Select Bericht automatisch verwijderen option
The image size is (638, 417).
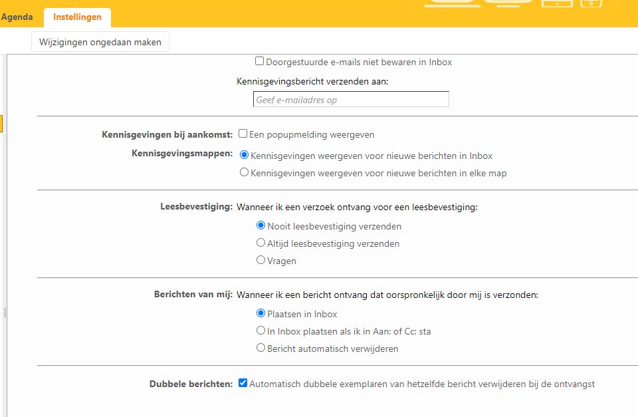[x=261, y=348]
